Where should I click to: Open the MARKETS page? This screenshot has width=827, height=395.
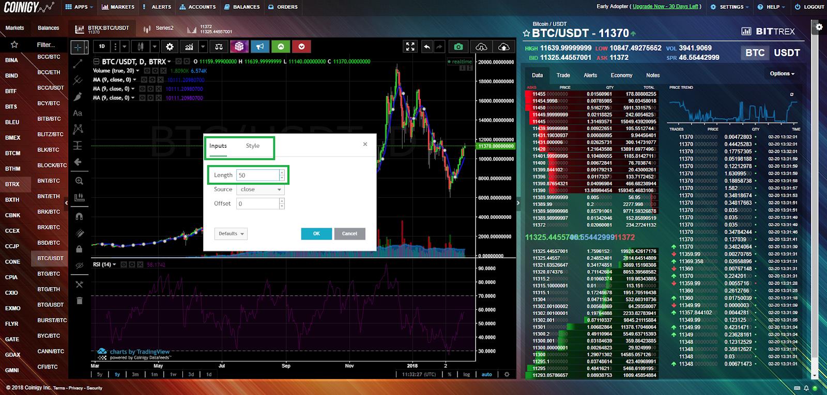coord(118,7)
